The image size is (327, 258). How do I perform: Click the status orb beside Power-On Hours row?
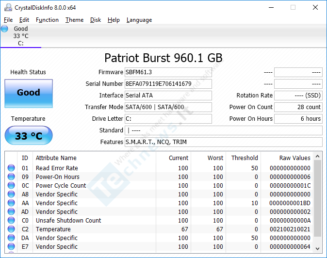pyautogui.click(x=11, y=177)
